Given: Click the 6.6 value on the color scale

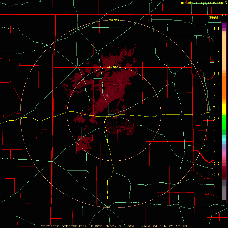Looking at the screenshot, I should 217,73.
